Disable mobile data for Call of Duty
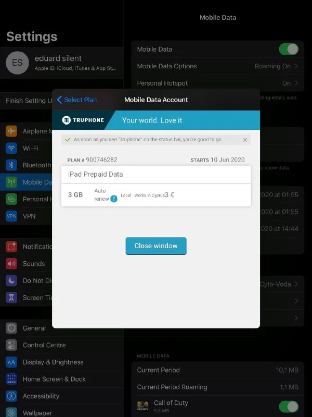This screenshot has height=417, width=312. tap(289, 407)
